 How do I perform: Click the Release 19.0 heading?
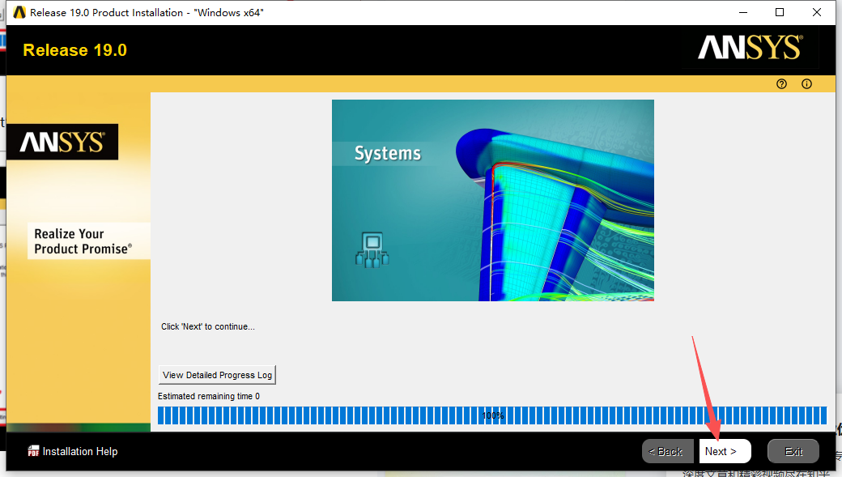pyautogui.click(x=74, y=49)
